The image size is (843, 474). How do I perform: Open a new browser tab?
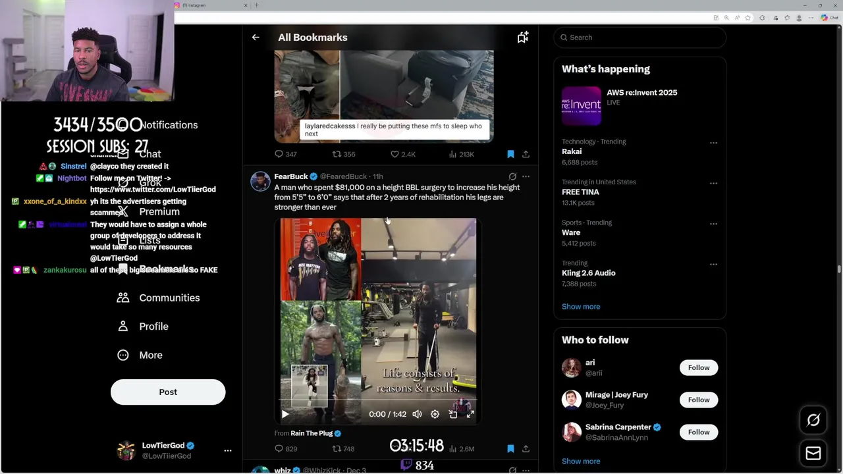tap(256, 5)
